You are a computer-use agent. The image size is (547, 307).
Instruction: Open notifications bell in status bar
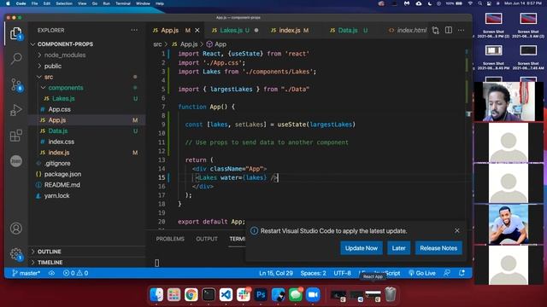(462, 273)
